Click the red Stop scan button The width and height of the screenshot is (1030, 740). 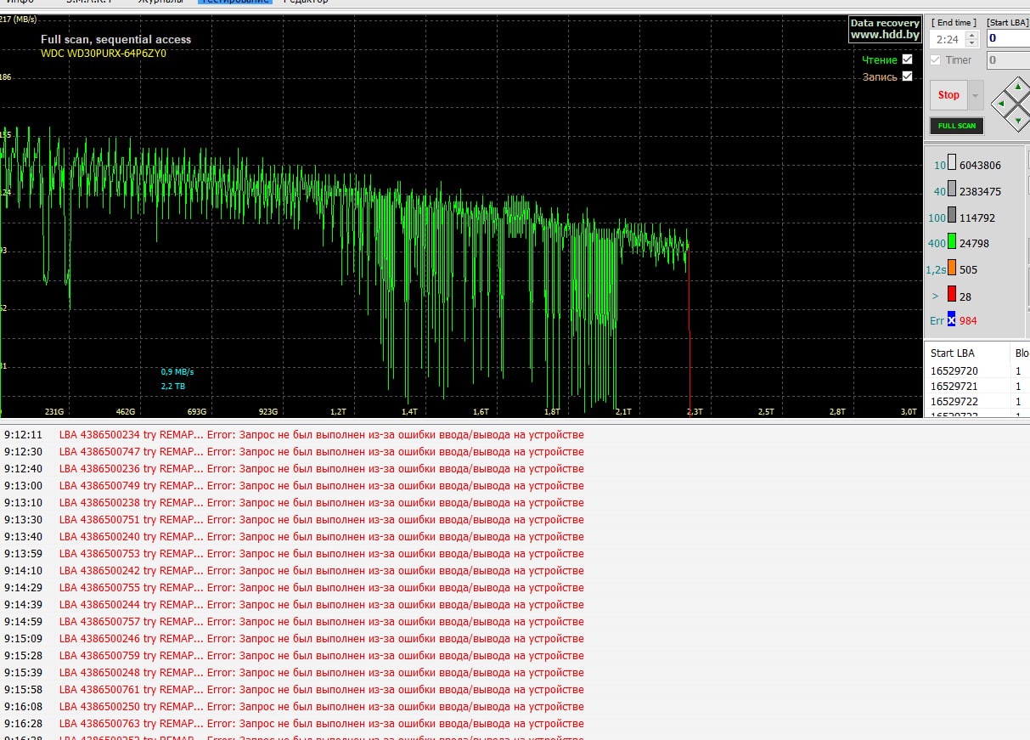(x=948, y=95)
